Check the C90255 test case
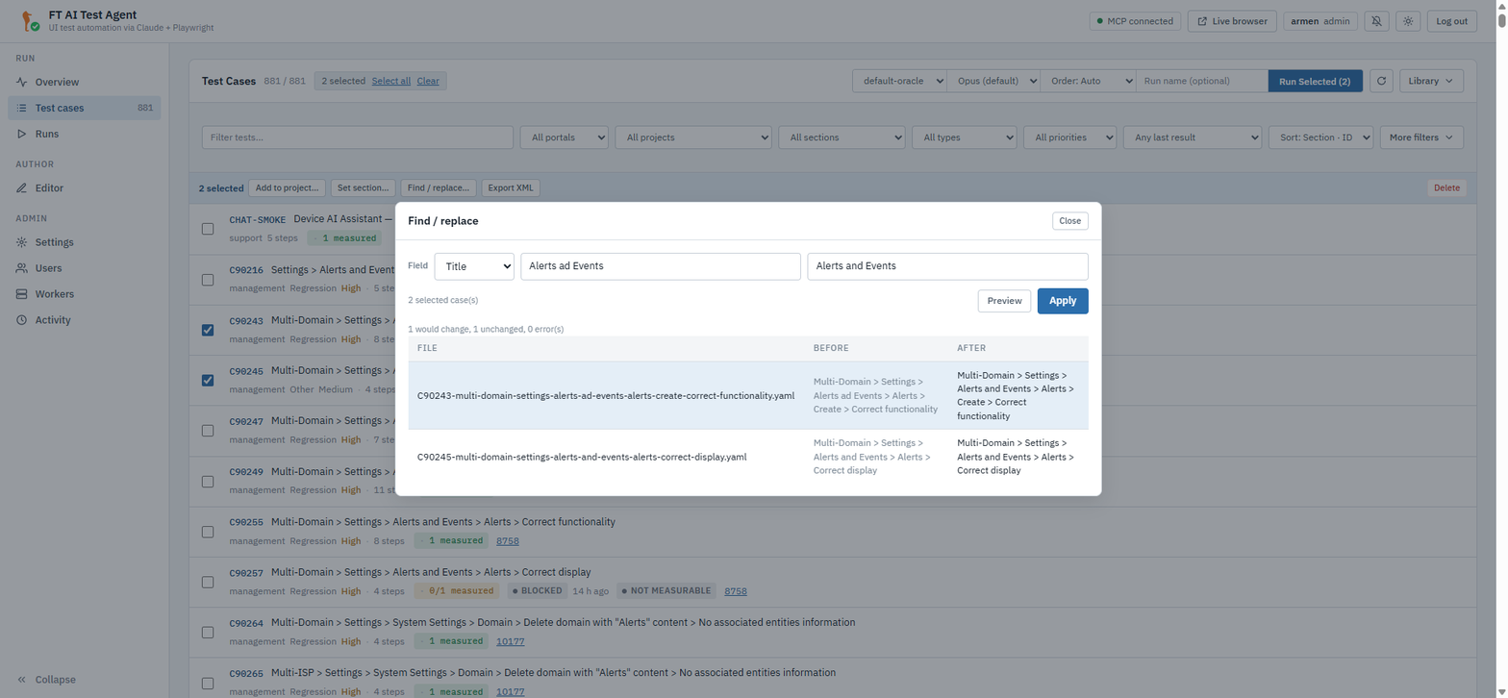 point(208,532)
